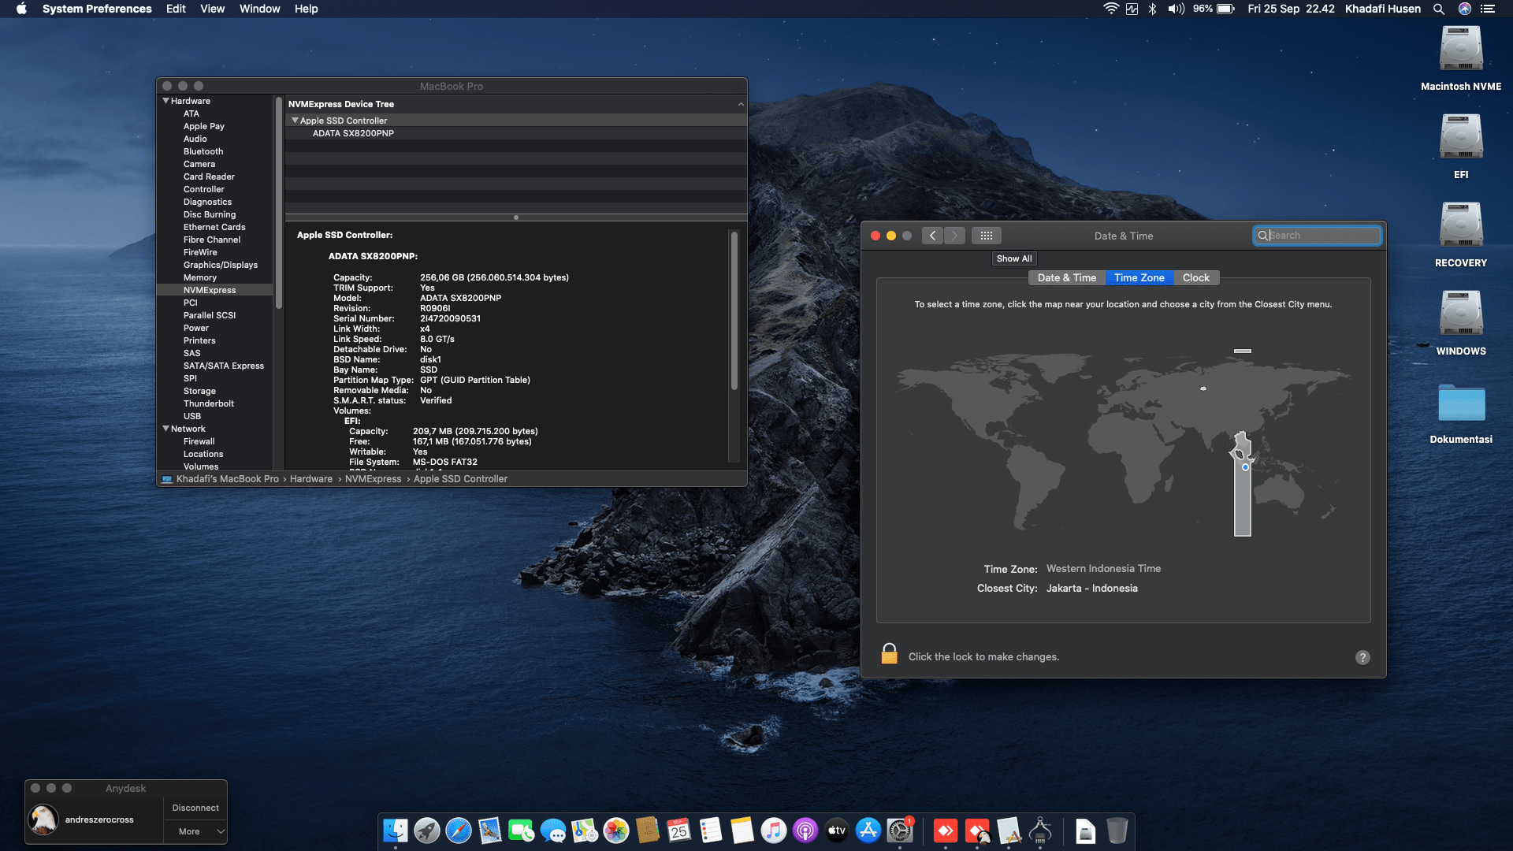
Task: Open the Apple menu
Action: 21,9
